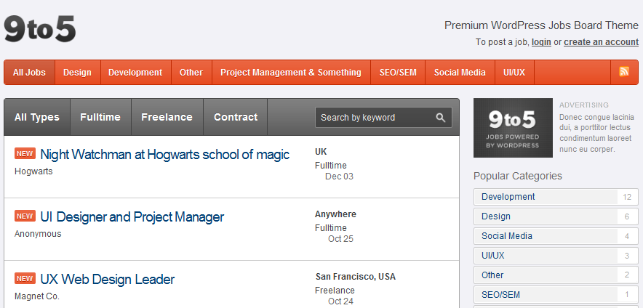Open the Development menu in navigation bar
Screen dimensions: 643x308
(x=135, y=73)
